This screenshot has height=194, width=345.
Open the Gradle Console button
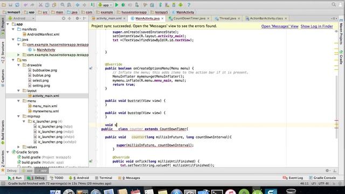point(322,178)
